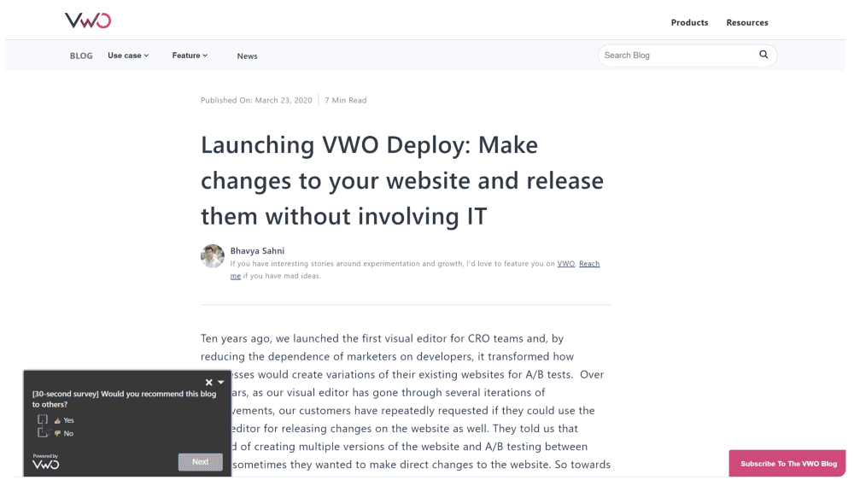This screenshot has width=854, height=480.
Task: Open the Reach me link
Action: [588, 264]
